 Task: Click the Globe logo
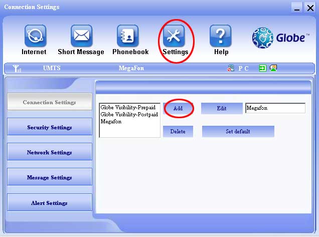280,38
